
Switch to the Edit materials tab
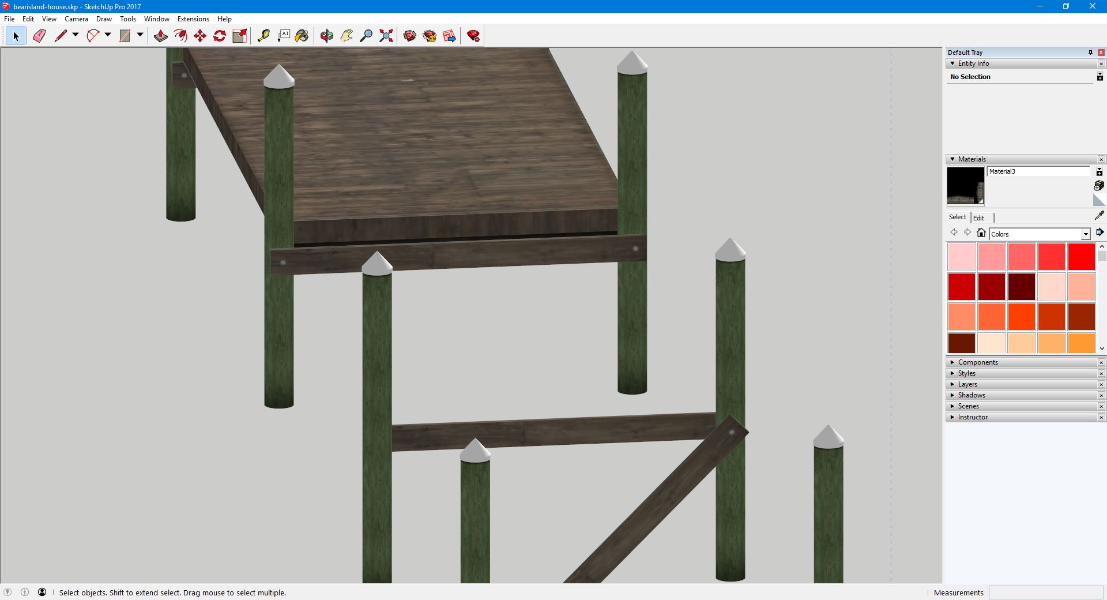click(x=978, y=217)
